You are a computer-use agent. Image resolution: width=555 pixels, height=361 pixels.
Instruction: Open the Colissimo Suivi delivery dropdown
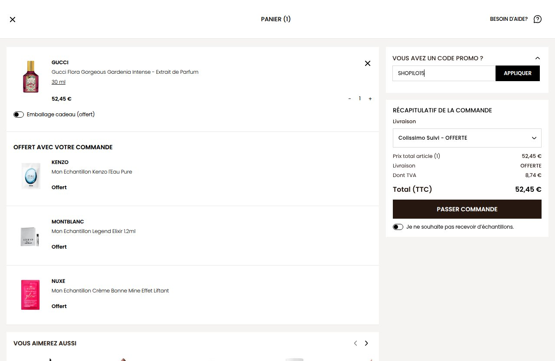point(467,138)
